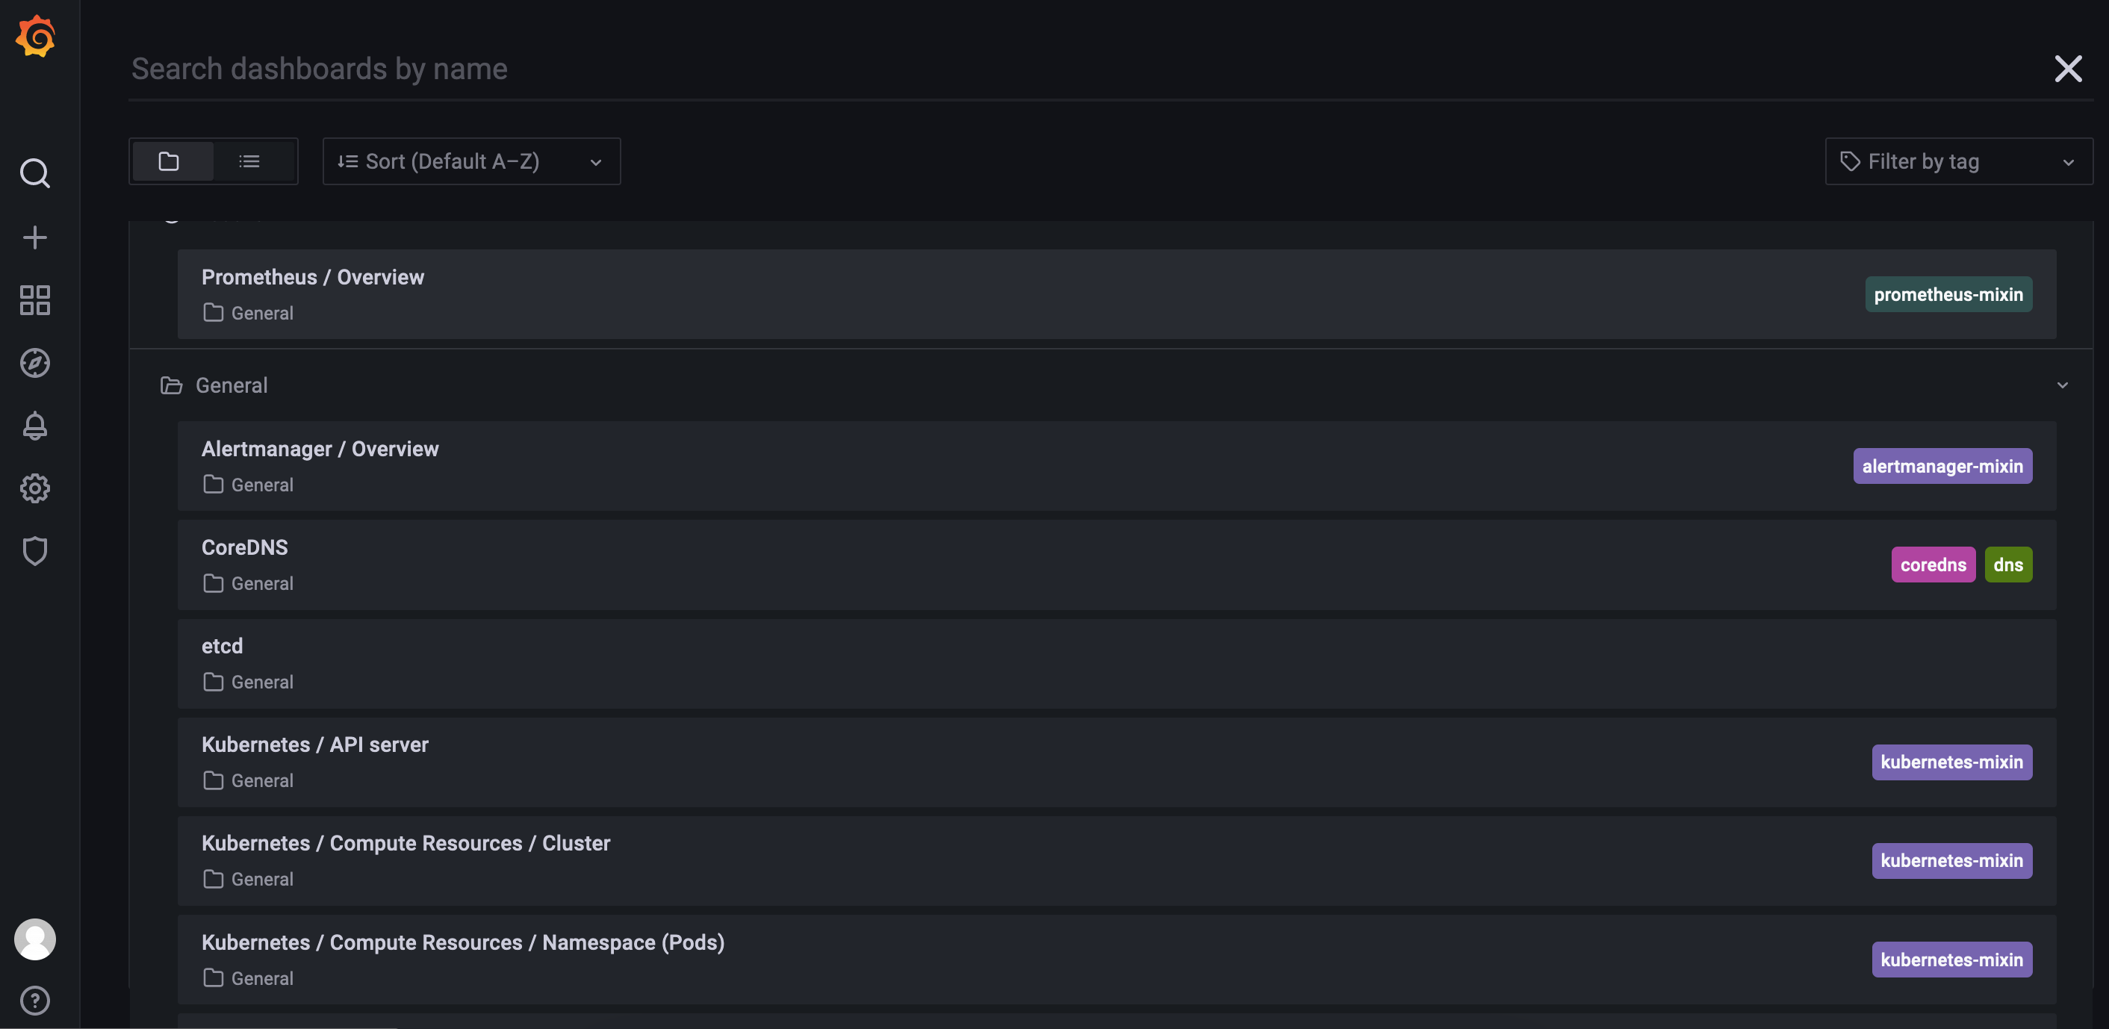The height and width of the screenshot is (1029, 2109).
Task: Click General folder label under Alertmanager / Overview
Action: (x=262, y=485)
